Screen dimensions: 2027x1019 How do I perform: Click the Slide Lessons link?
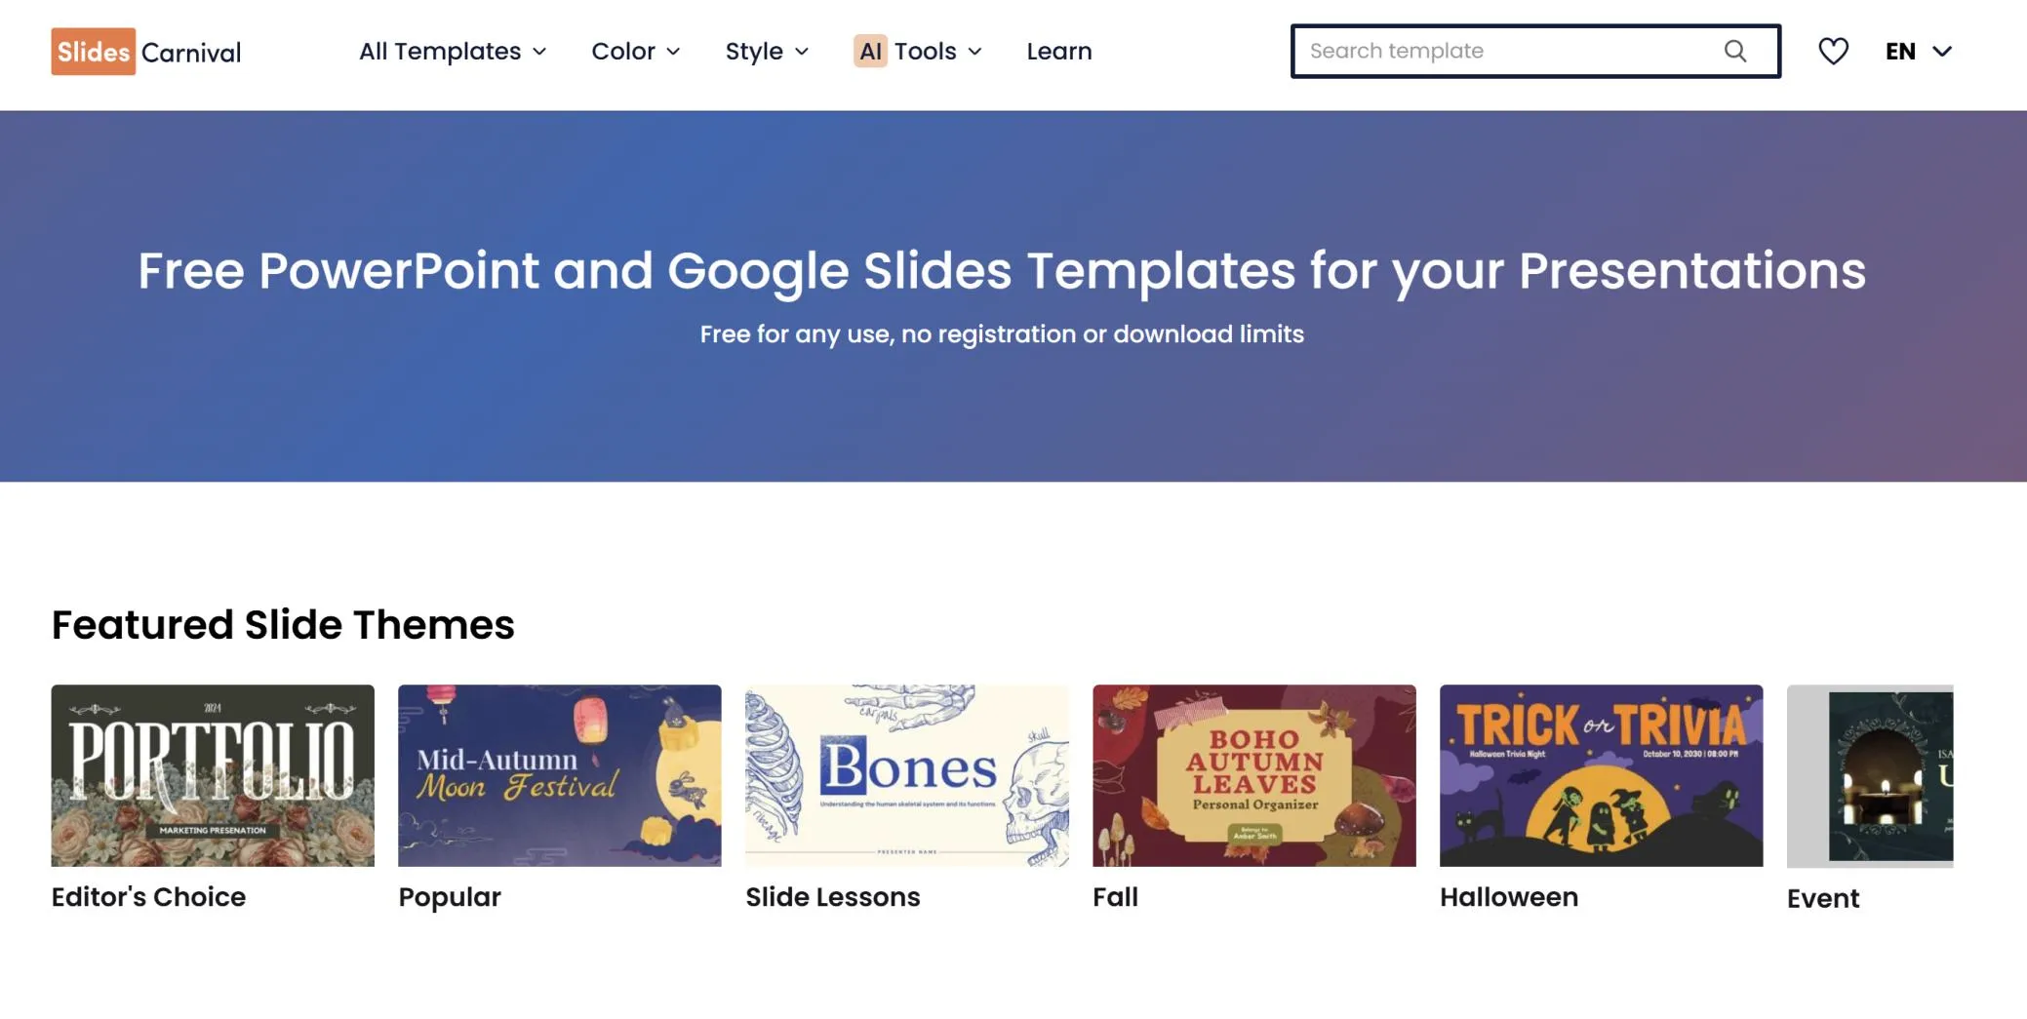point(832,896)
